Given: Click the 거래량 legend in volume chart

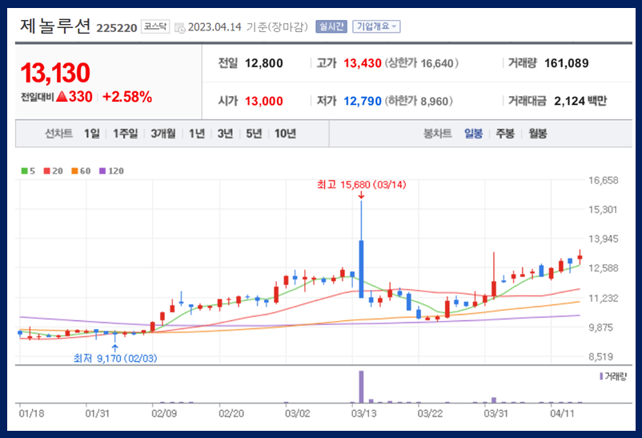Looking at the screenshot, I should pos(613,376).
